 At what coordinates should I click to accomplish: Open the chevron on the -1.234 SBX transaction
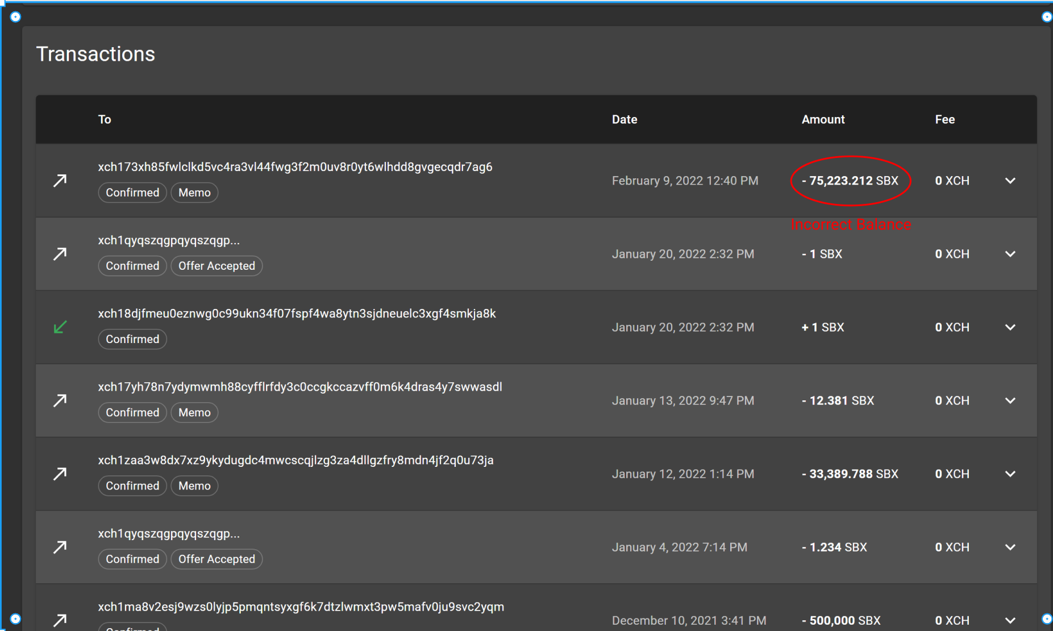pyautogui.click(x=1011, y=547)
